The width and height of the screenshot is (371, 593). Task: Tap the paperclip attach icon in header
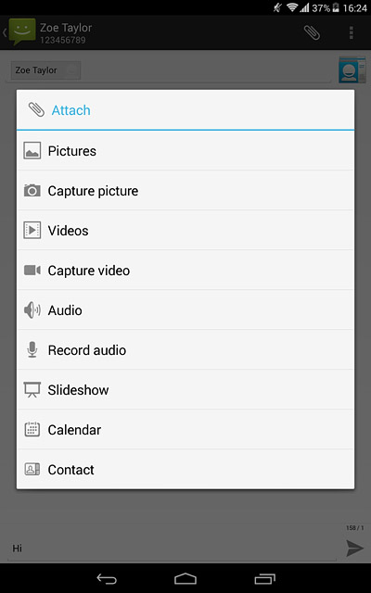coord(312,33)
